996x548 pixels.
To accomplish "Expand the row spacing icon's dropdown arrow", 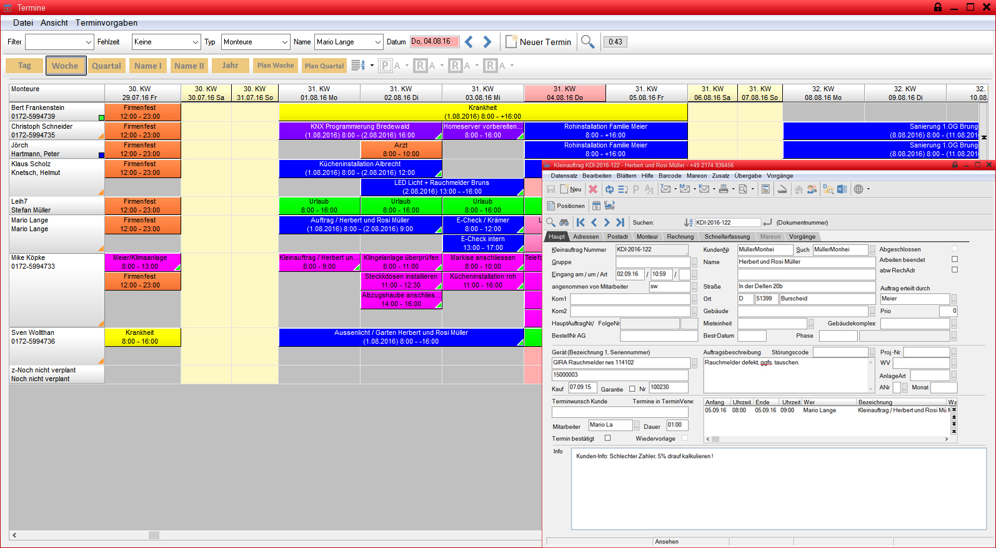I will 372,65.
